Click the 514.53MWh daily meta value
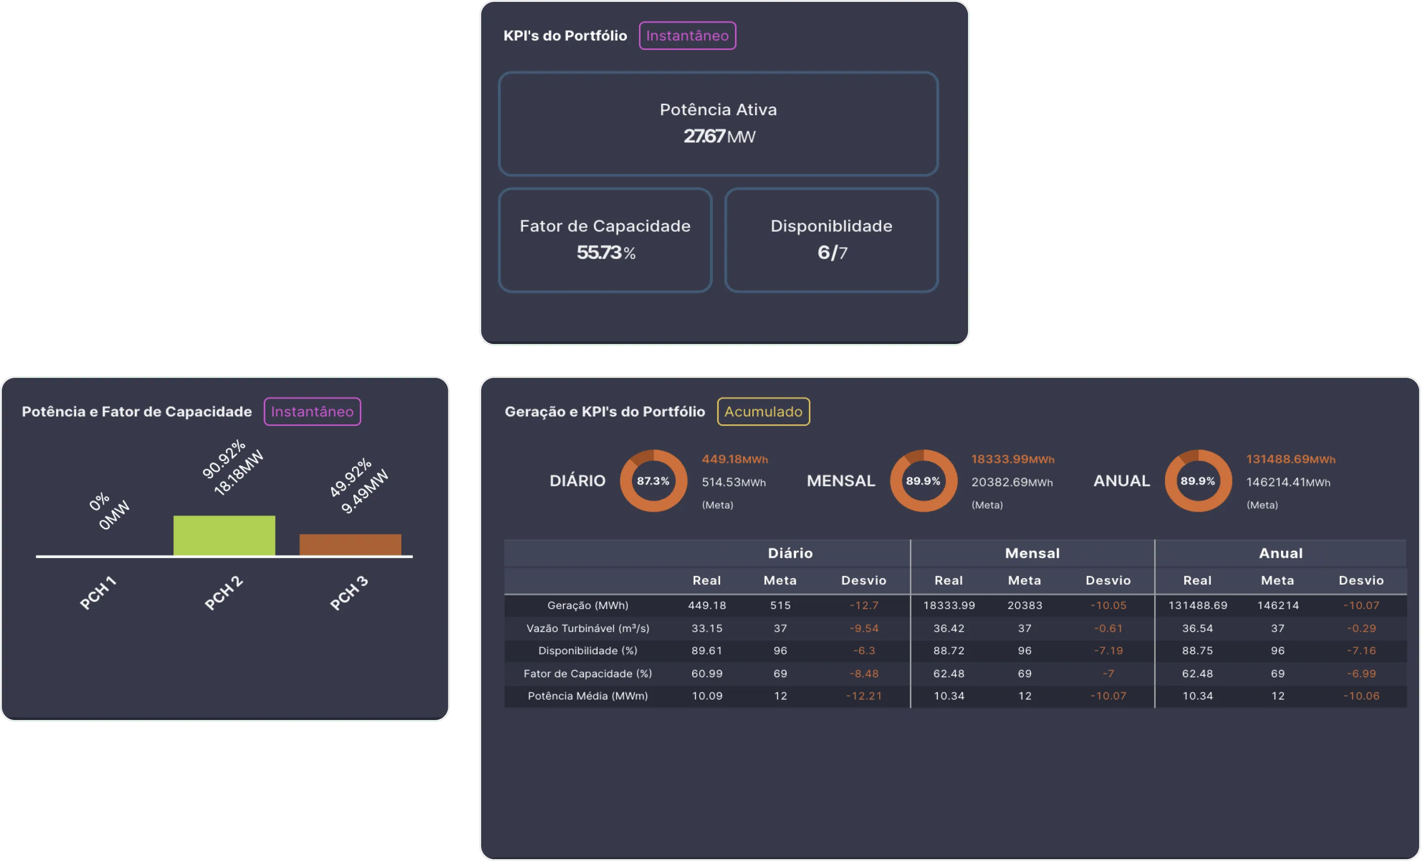1421x861 pixels. 734,483
